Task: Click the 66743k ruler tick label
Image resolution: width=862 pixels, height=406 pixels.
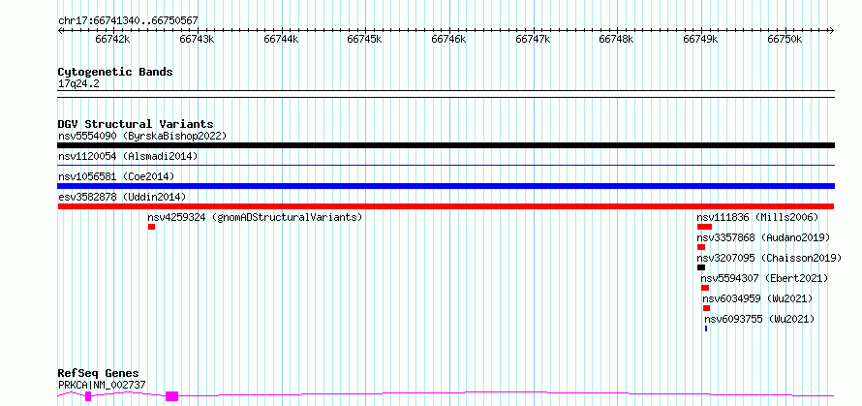Action: pos(197,40)
